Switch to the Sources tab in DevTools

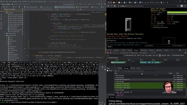tap(129, 50)
